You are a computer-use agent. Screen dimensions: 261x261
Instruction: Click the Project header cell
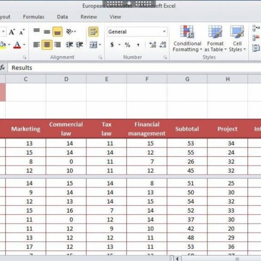(x=228, y=129)
